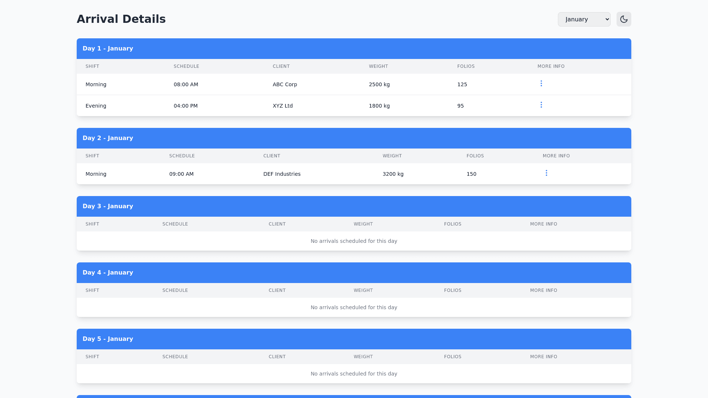
Task: Click the three-dot menu in Day 1 Morning row
Action: 541,84
